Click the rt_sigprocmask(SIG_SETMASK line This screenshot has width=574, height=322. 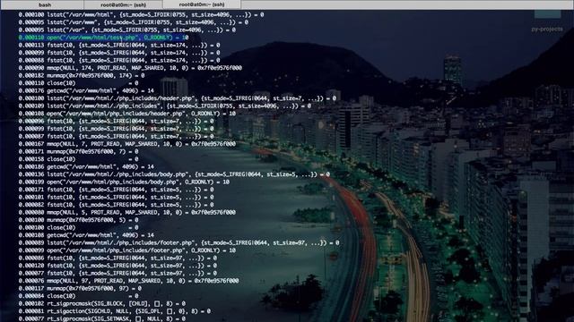(101, 318)
